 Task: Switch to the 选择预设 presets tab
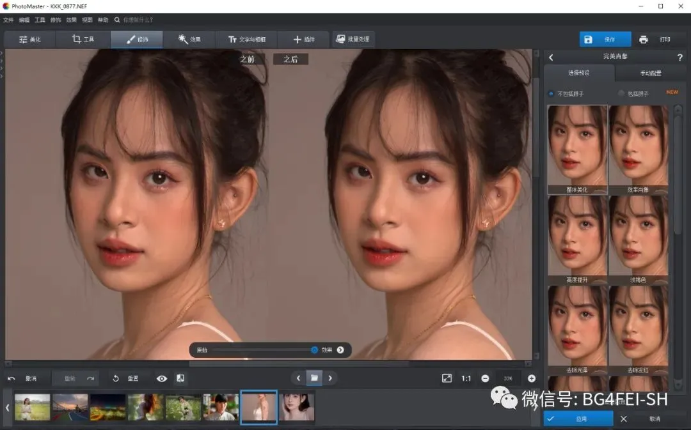(578, 73)
